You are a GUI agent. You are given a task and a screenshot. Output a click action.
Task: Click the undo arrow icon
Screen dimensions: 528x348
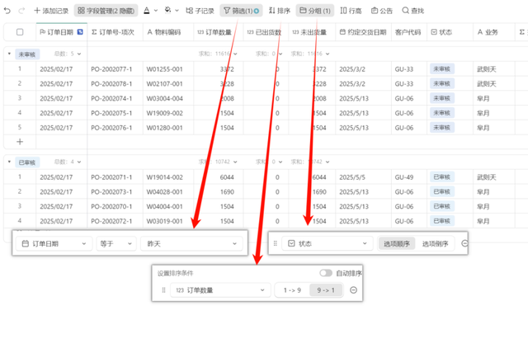pos(7,11)
